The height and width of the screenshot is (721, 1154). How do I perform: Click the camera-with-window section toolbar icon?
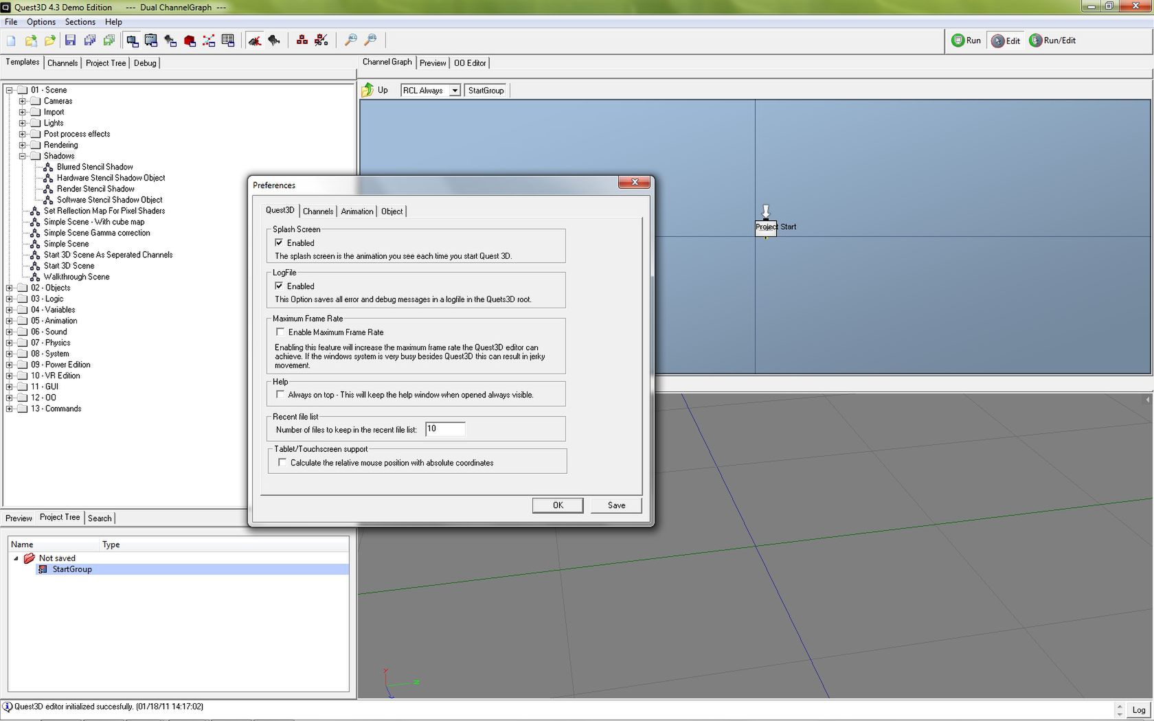(x=170, y=41)
